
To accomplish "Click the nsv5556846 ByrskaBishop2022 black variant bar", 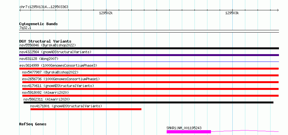I will click(149, 48).
